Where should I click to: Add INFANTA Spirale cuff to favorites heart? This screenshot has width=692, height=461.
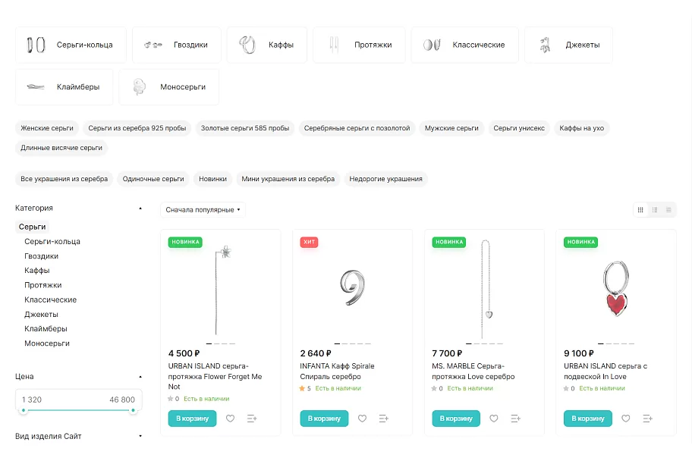[x=362, y=419]
